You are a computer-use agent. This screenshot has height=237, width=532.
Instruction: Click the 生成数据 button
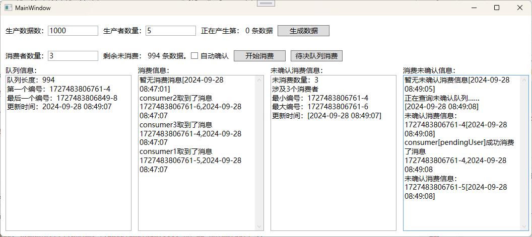point(303,31)
